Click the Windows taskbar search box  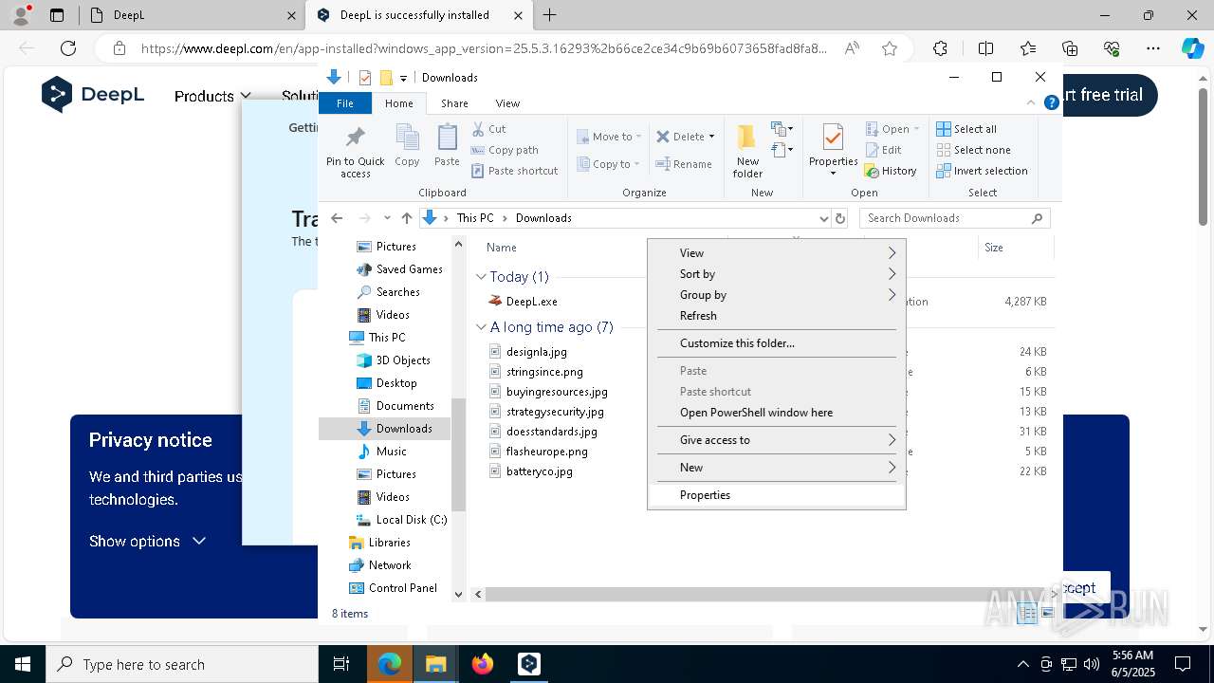click(182, 664)
